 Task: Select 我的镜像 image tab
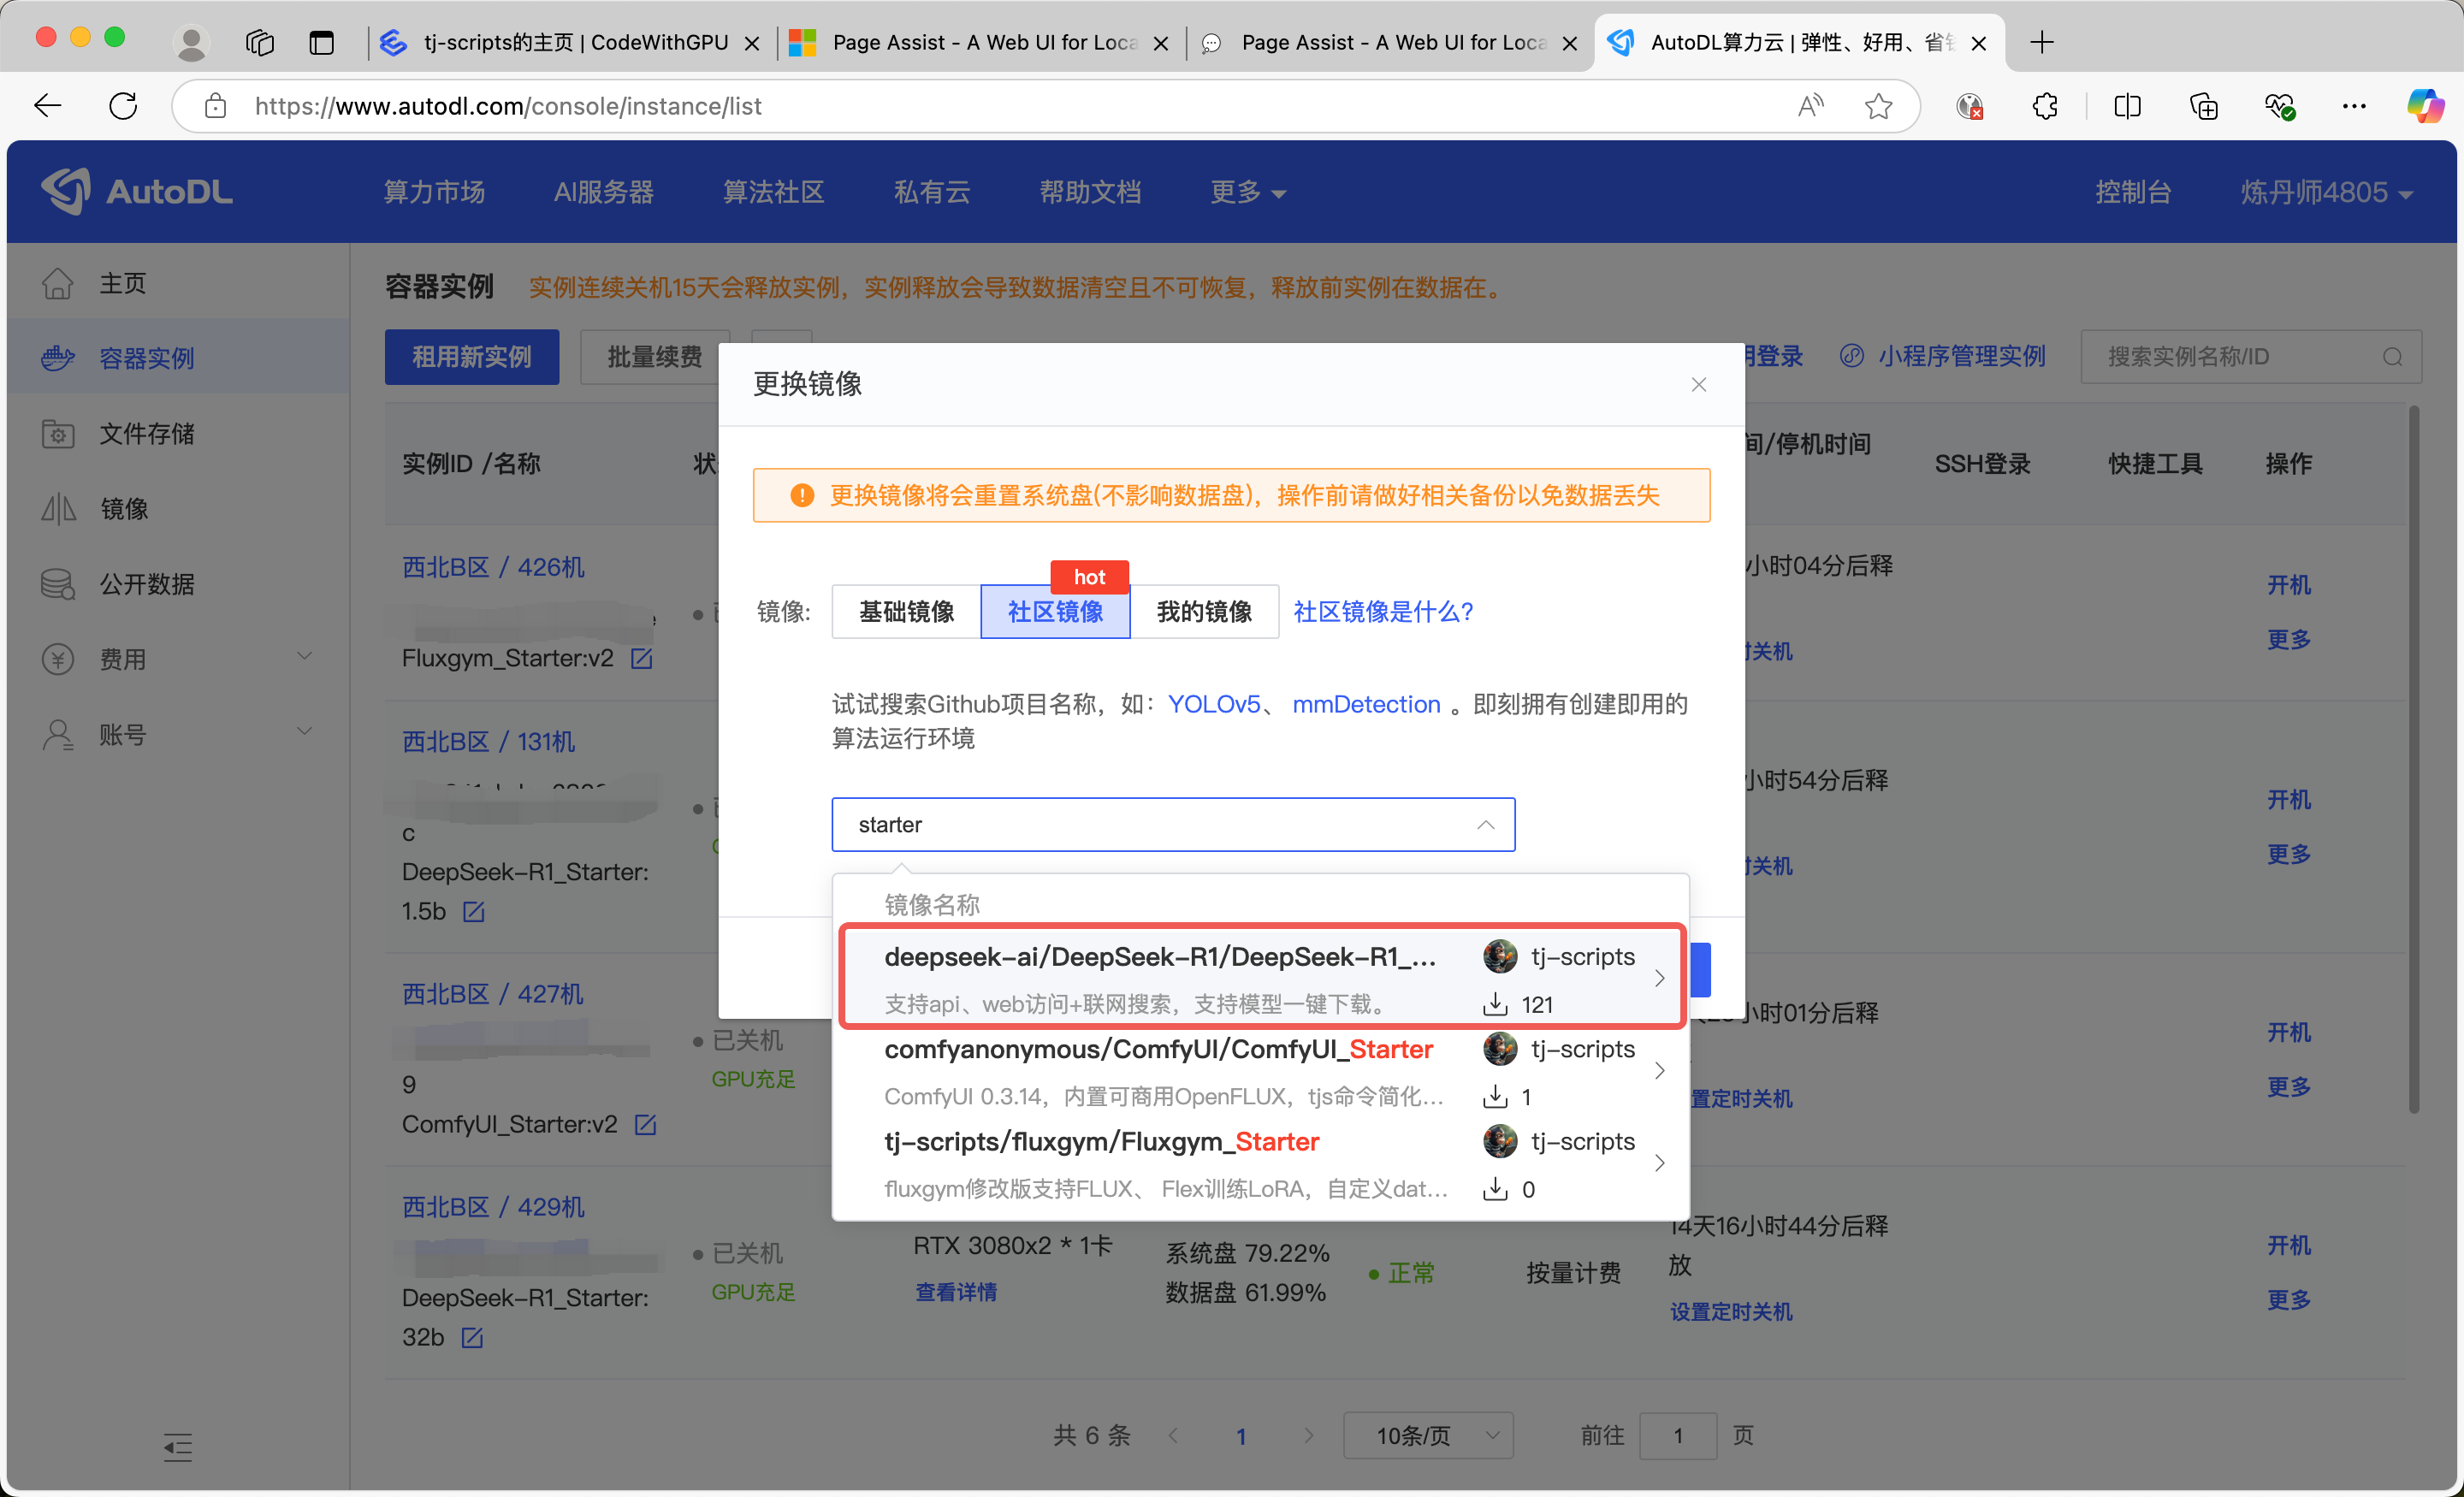[1204, 611]
